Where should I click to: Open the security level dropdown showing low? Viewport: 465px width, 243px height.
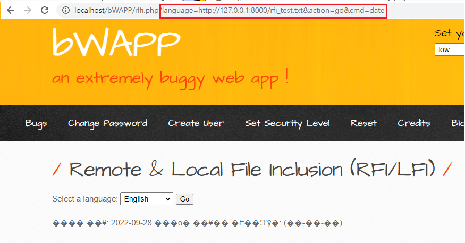[450, 49]
